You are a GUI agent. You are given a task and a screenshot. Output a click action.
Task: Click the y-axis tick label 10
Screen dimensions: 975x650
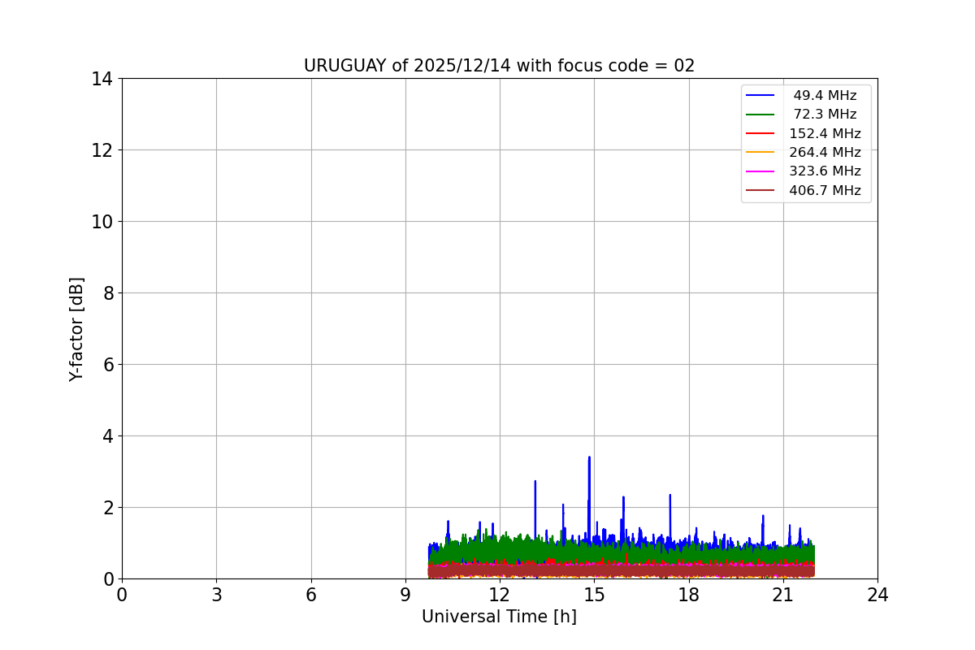(102, 221)
